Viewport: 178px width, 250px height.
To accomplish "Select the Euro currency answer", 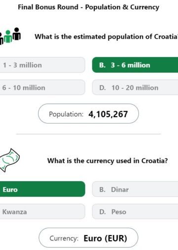I will 42,189.
